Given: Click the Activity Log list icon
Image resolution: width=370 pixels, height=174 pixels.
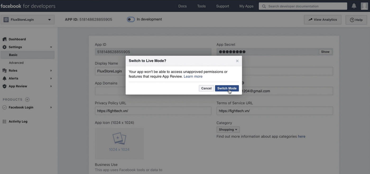Looking at the screenshot, I should pyautogui.click(x=4, y=122).
